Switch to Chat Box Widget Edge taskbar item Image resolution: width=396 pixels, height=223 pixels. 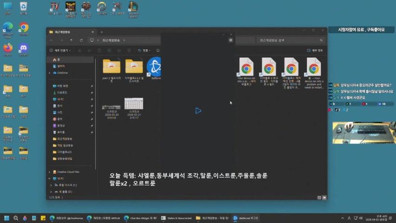[x=141, y=218]
